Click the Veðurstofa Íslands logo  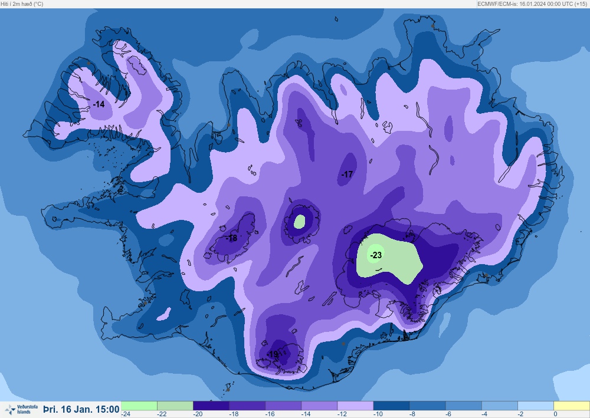tap(21, 409)
